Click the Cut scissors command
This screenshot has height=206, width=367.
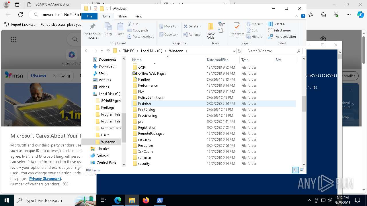[x=133, y=24]
